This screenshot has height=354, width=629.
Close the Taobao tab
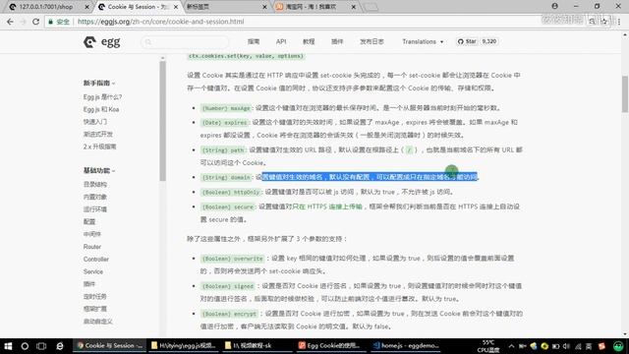click(x=354, y=7)
